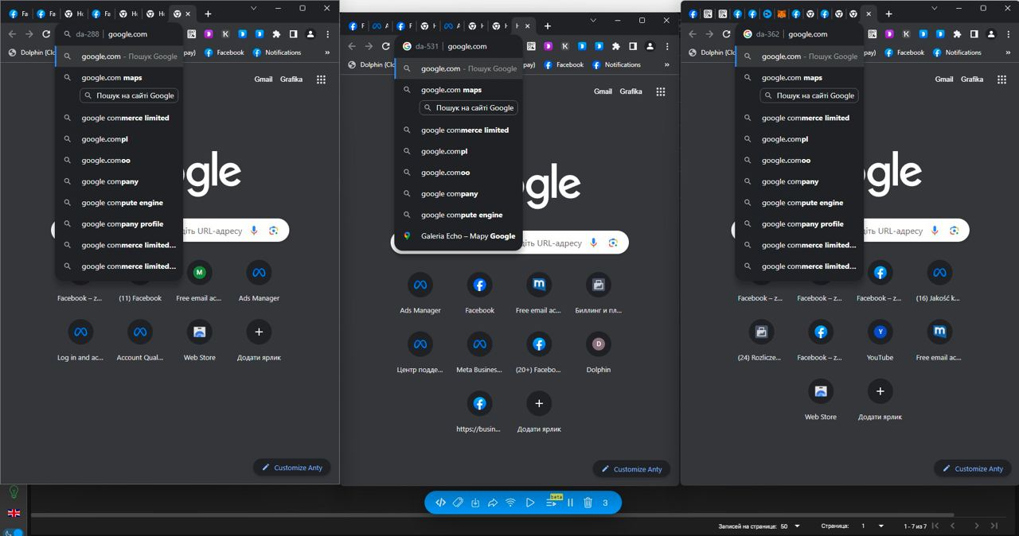Expand tab search chevron in da-288 window

[x=254, y=8]
